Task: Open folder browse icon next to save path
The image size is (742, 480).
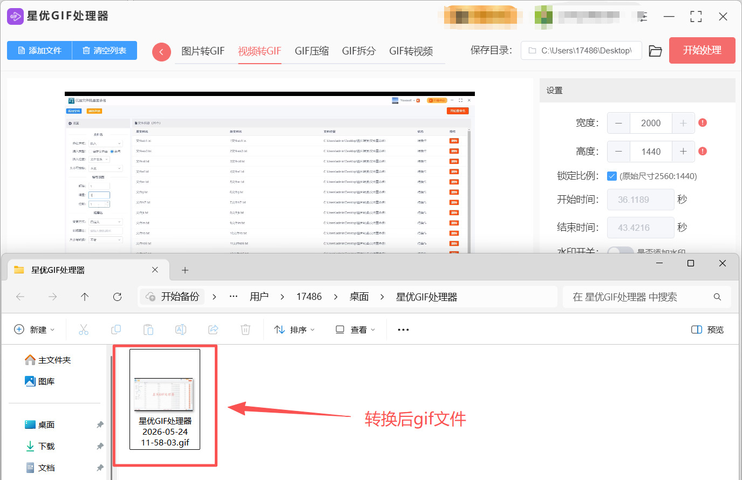Action: pyautogui.click(x=655, y=51)
